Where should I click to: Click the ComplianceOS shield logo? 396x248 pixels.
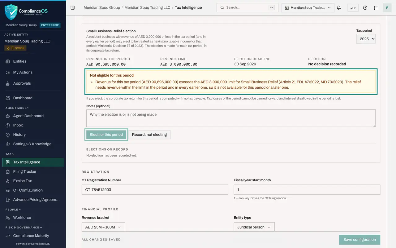point(11,12)
